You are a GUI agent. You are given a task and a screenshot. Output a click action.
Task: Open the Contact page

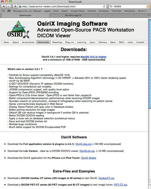140,42
